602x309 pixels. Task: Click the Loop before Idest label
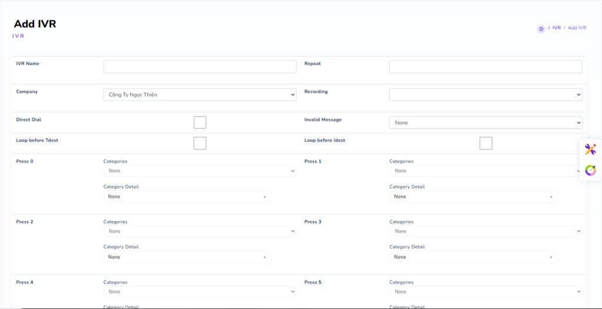[x=325, y=140]
